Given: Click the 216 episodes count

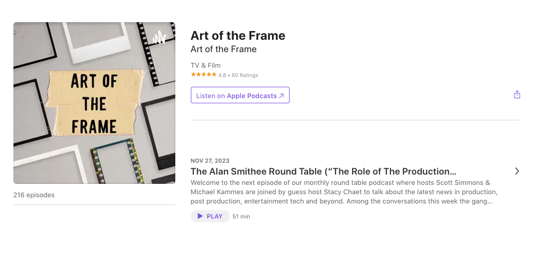Looking at the screenshot, I should tap(34, 195).
